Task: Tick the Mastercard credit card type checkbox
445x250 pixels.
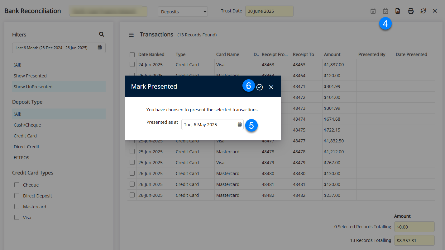Action: click(x=17, y=207)
